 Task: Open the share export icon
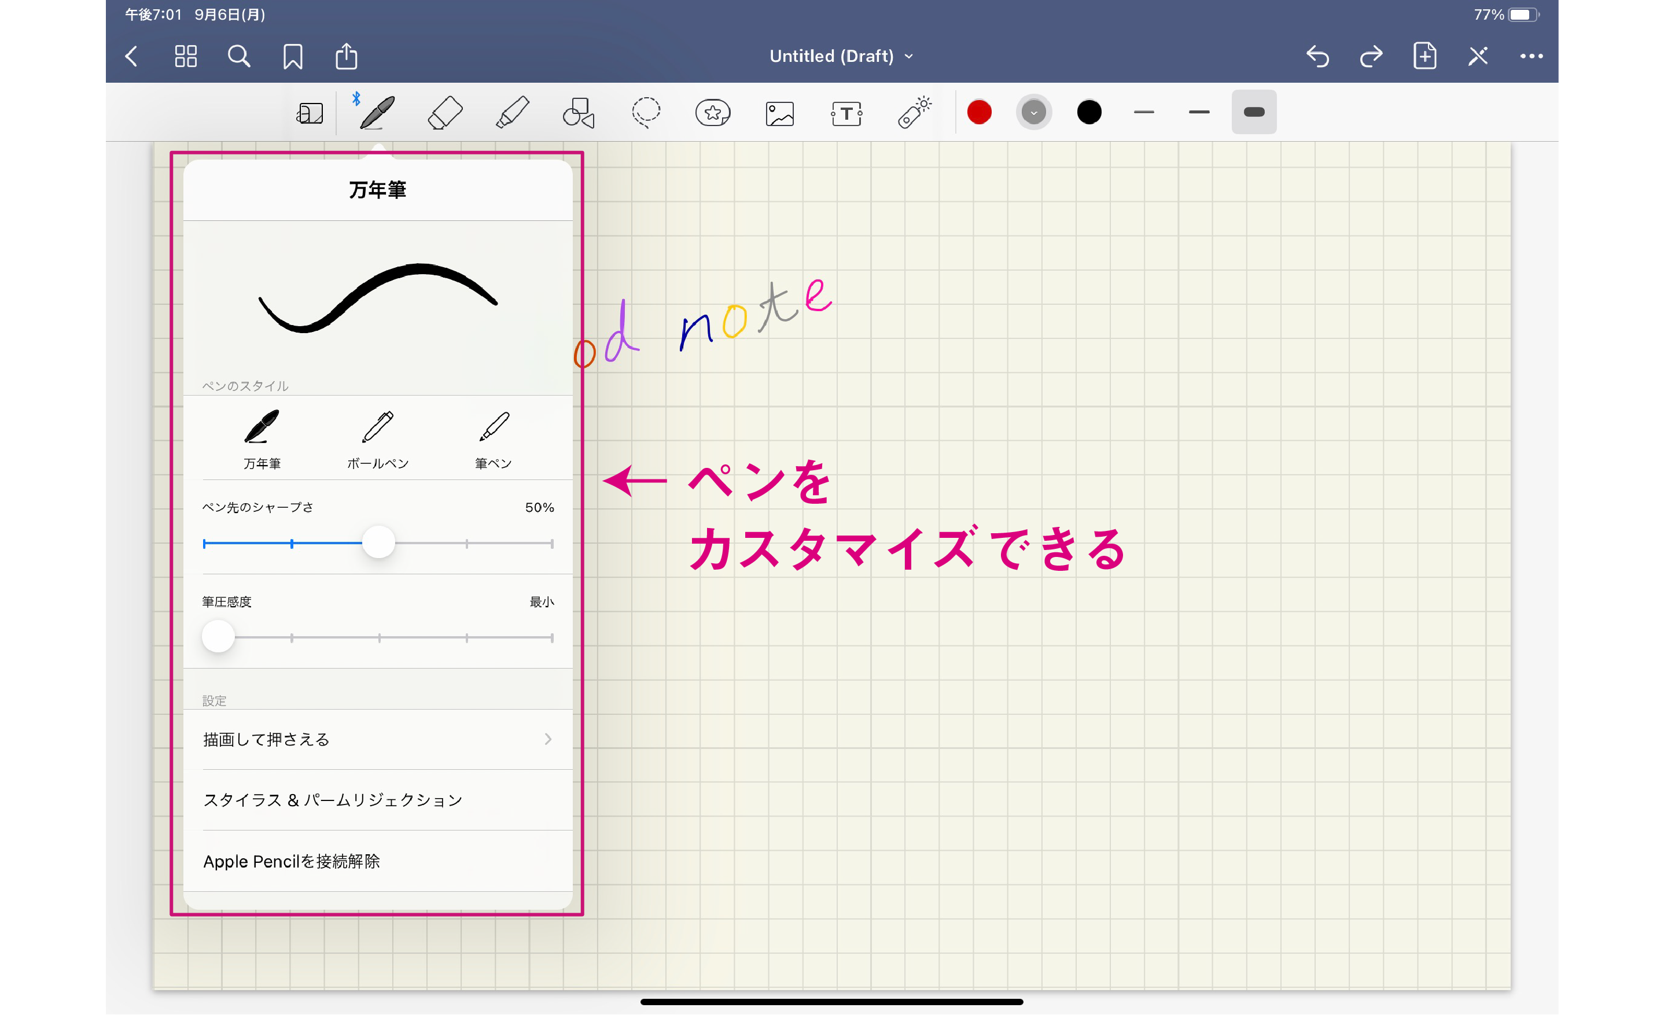[x=347, y=56]
